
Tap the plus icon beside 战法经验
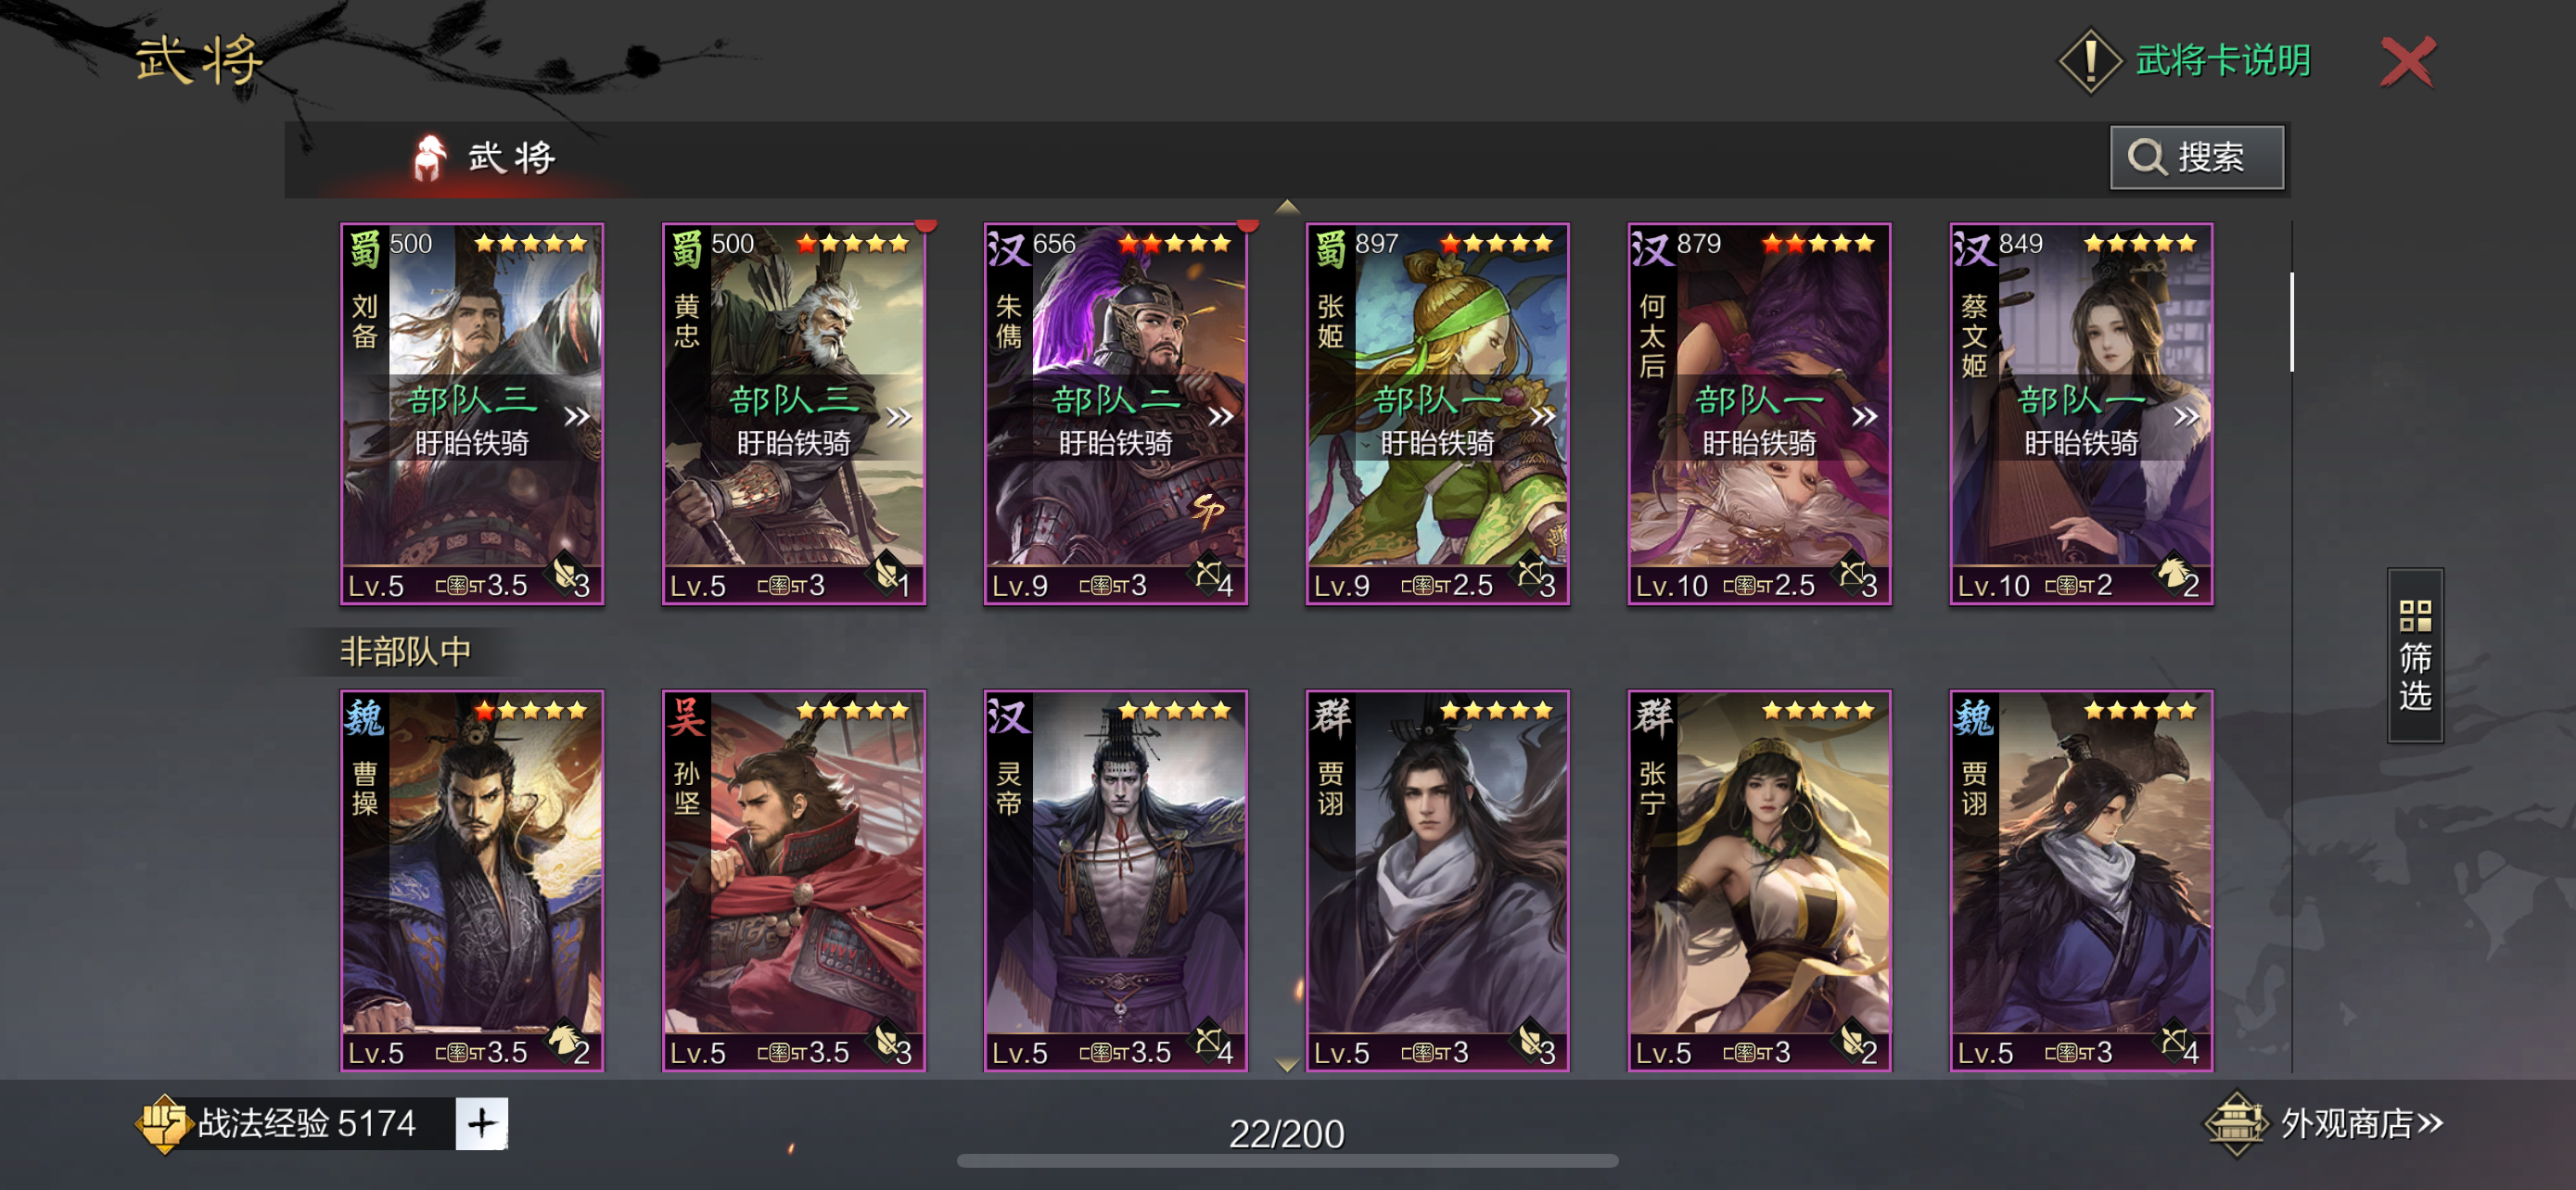(481, 1123)
